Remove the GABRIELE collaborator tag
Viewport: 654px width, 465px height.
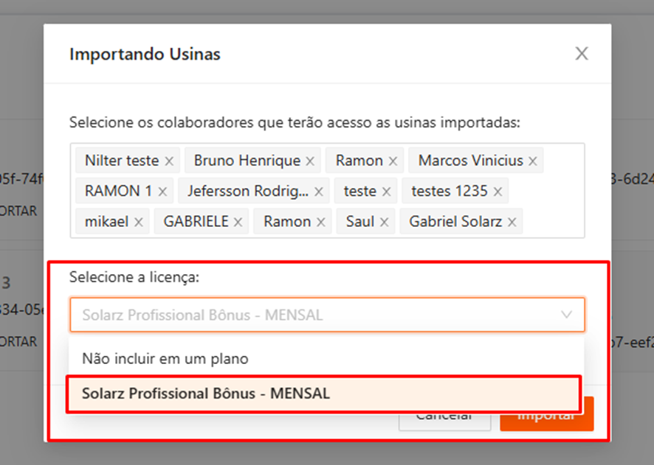point(238,222)
